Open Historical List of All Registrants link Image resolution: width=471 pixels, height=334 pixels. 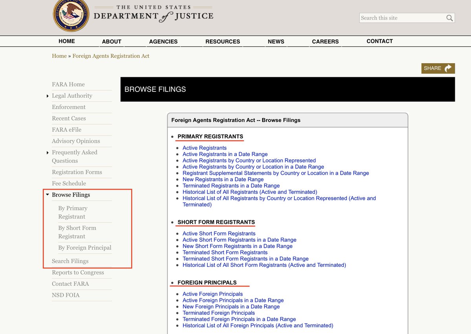pyautogui.click(x=250, y=192)
